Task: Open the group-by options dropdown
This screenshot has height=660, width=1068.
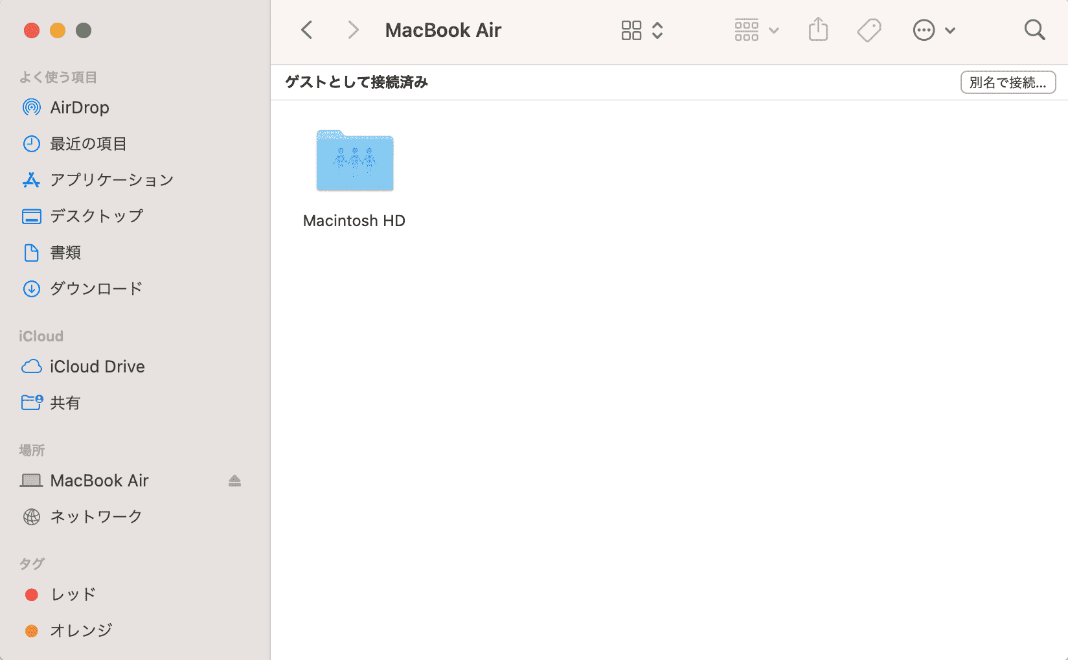Action: coord(756,30)
